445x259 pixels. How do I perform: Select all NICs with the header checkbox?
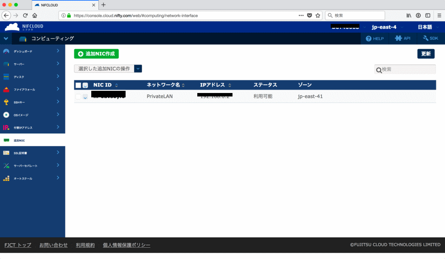79,85
